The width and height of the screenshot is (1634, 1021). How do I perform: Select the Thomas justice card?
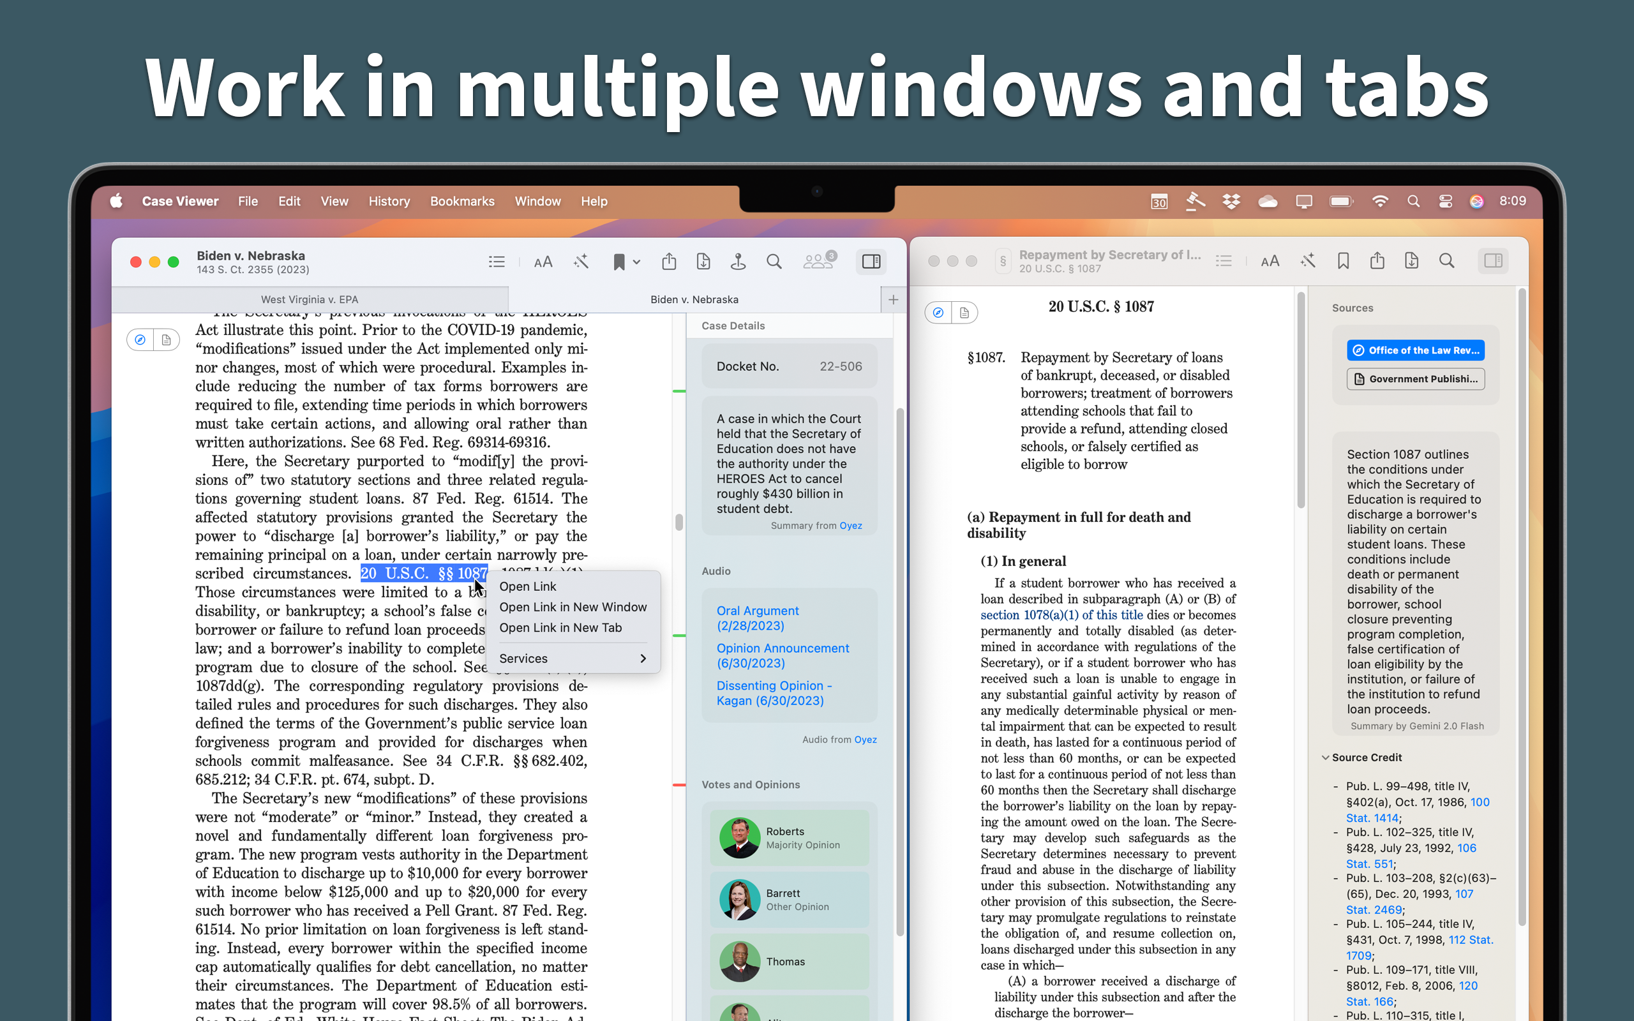coord(790,962)
